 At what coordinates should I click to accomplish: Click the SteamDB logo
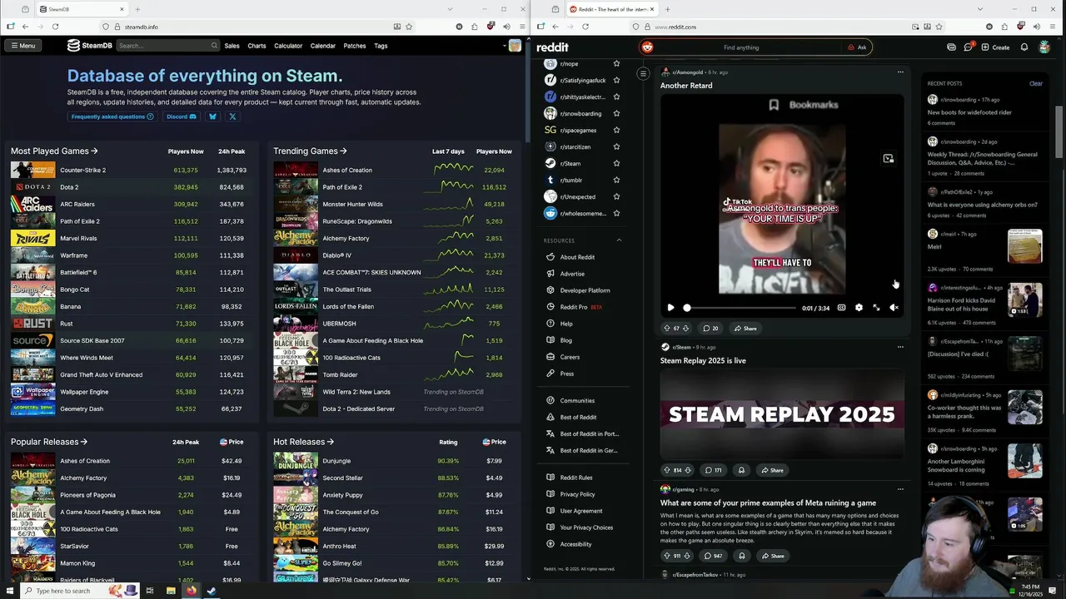pos(89,46)
